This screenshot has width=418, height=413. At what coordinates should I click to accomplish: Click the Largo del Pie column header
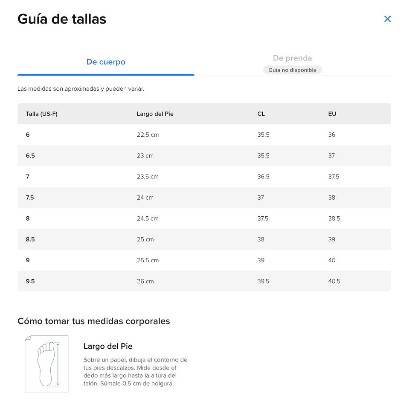155,114
